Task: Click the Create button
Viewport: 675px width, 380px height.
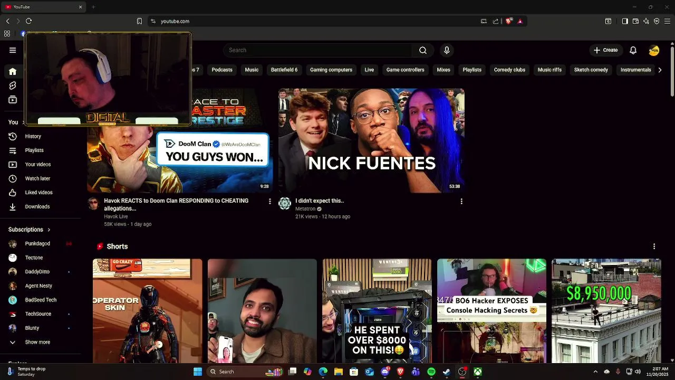Action: pos(605,50)
